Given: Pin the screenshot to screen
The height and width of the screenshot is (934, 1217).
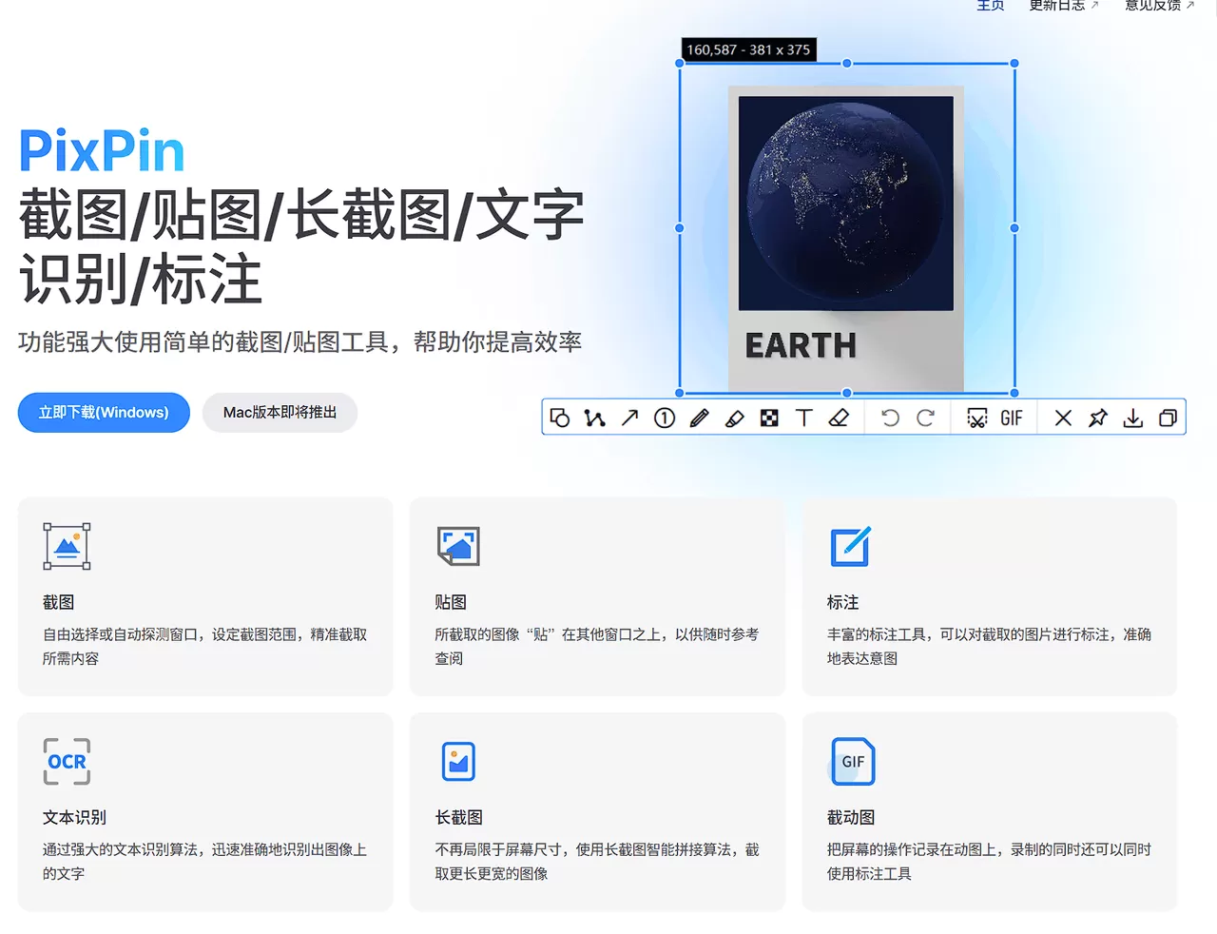Looking at the screenshot, I should 1098,417.
